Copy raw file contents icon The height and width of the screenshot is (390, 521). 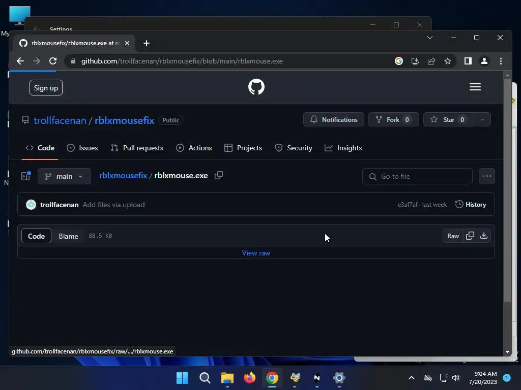(x=470, y=236)
